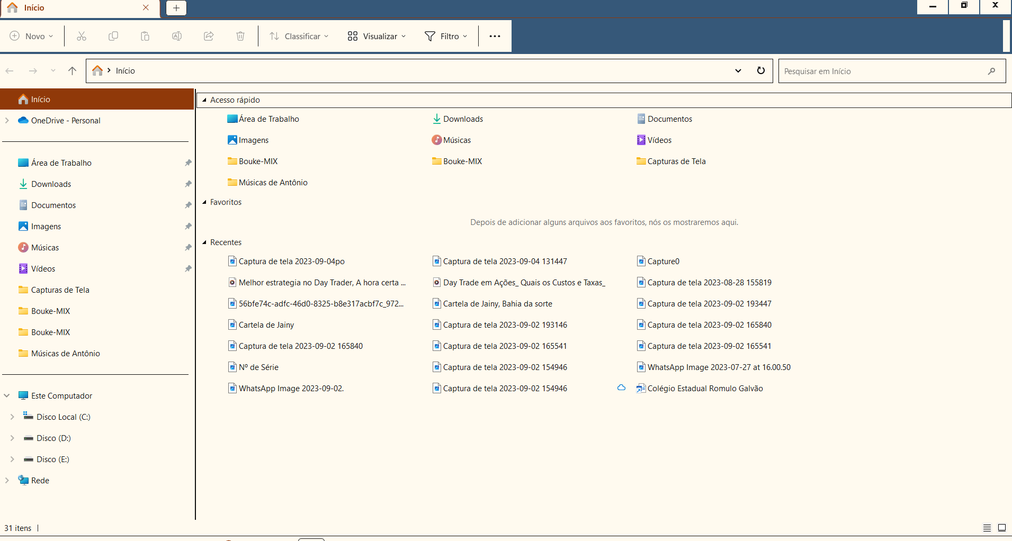
Task: Click the pin icon beside sidebar Vídeos
Action: click(x=188, y=268)
